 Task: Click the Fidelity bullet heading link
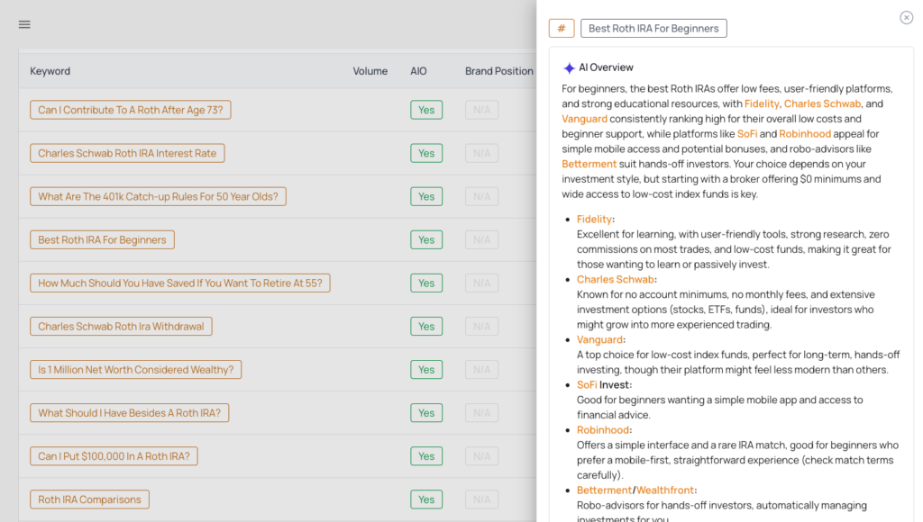click(x=594, y=220)
